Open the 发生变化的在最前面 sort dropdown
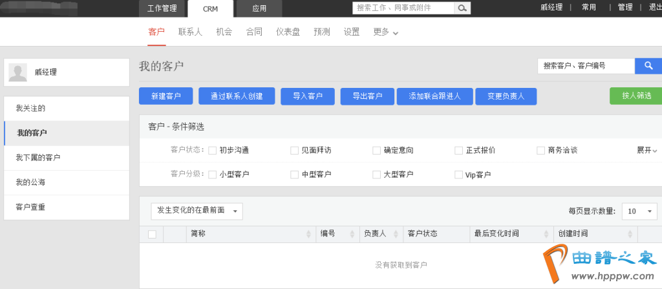 coord(197,211)
